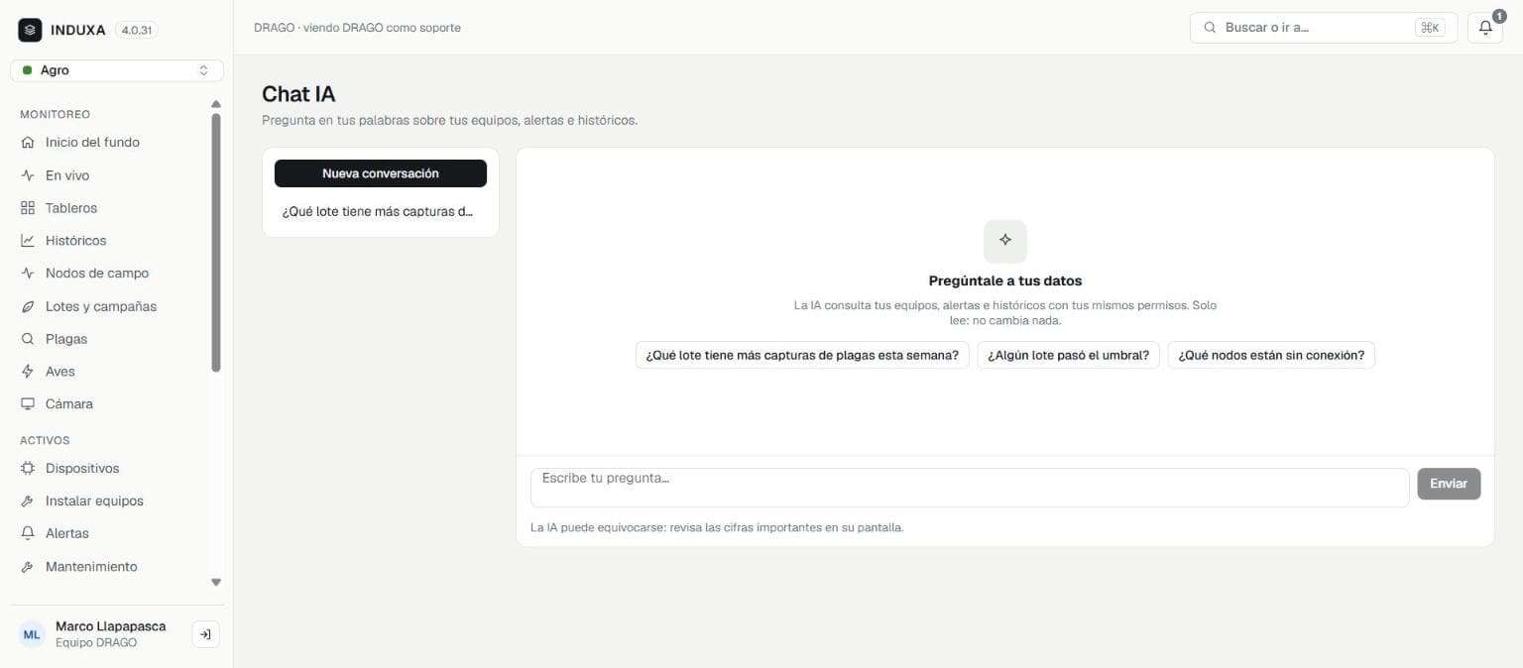Choose suggestion ¿Qué nodos están sin conexión?
Image resolution: width=1523 pixels, height=668 pixels.
pos(1271,355)
